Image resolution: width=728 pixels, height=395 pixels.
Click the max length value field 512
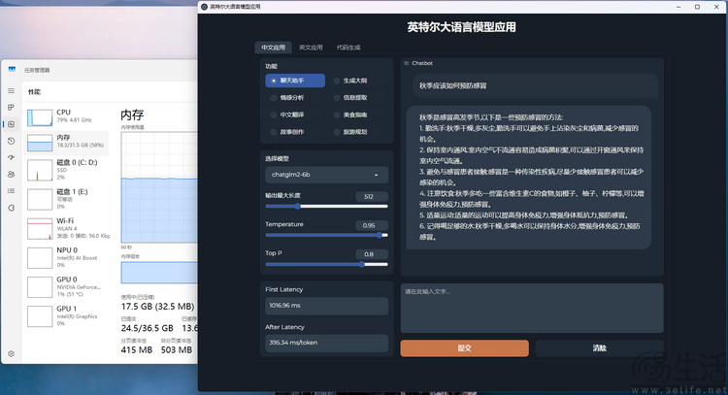[372, 196]
